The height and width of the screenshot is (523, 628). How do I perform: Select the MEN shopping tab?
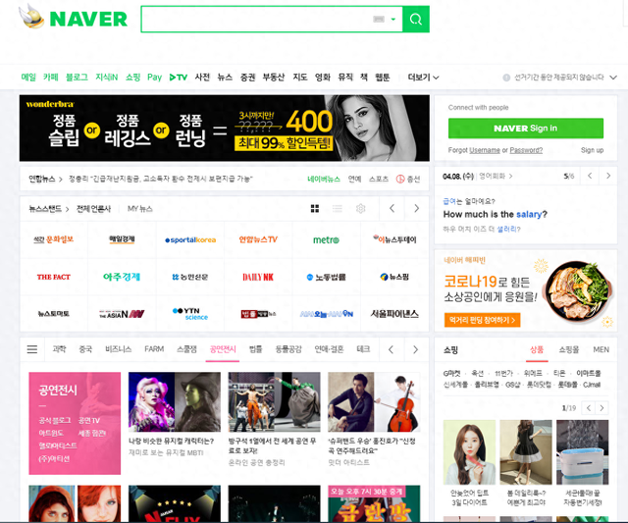(x=601, y=349)
